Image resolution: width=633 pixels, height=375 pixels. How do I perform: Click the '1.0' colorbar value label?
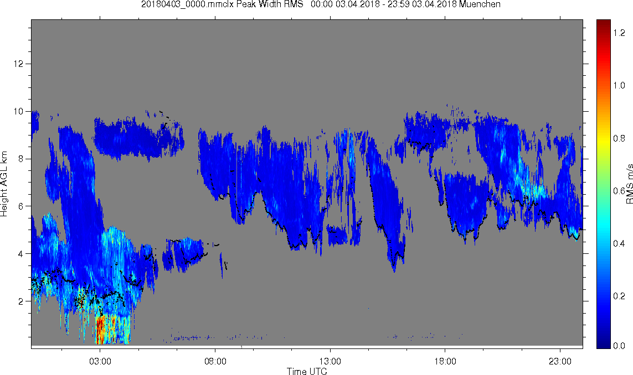tap(619, 86)
